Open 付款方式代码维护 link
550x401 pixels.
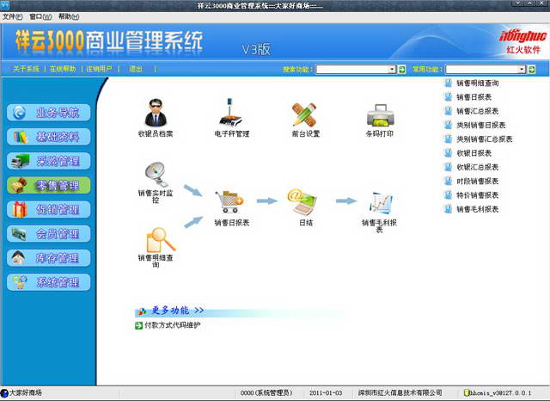pos(173,325)
